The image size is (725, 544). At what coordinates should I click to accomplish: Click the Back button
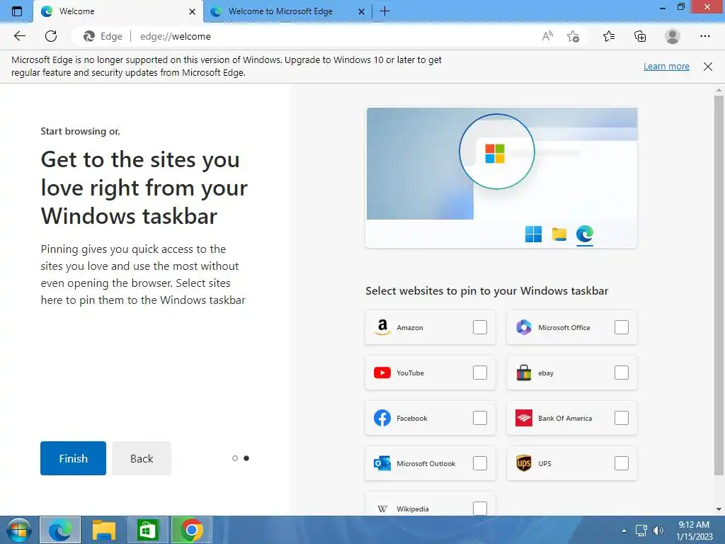142,458
